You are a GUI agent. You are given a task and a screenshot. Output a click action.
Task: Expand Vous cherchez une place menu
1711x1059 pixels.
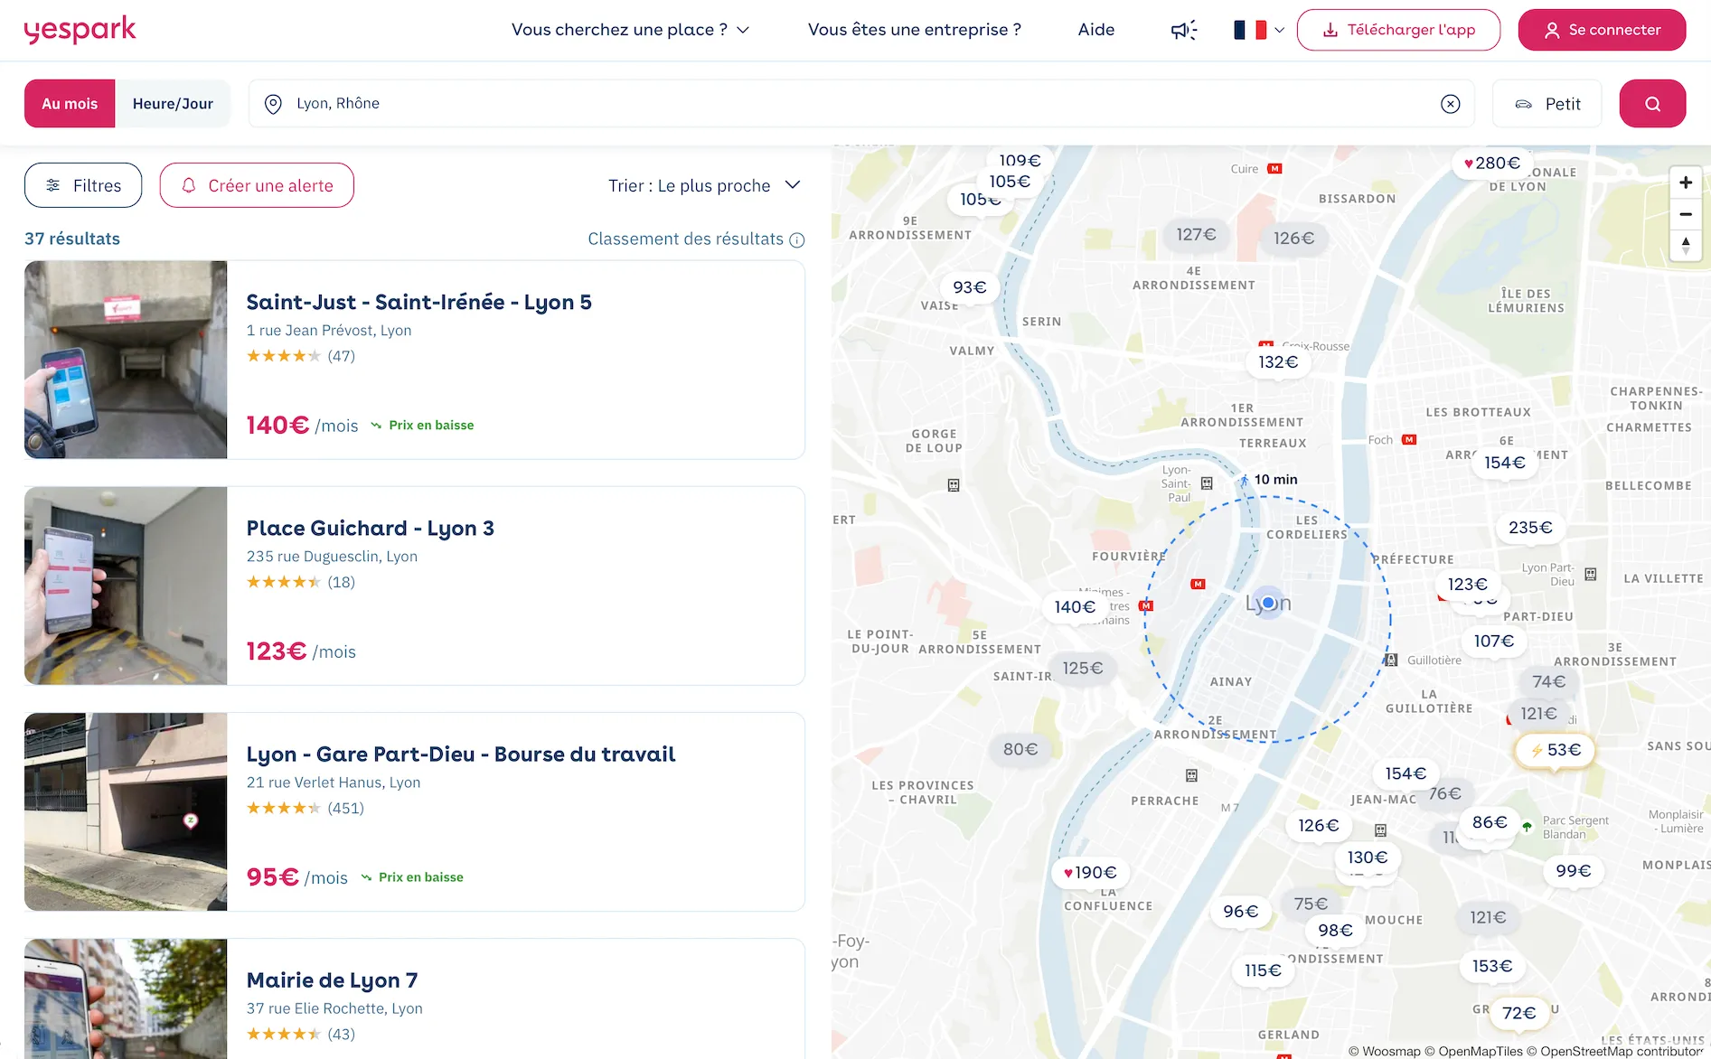[x=630, y=30]
